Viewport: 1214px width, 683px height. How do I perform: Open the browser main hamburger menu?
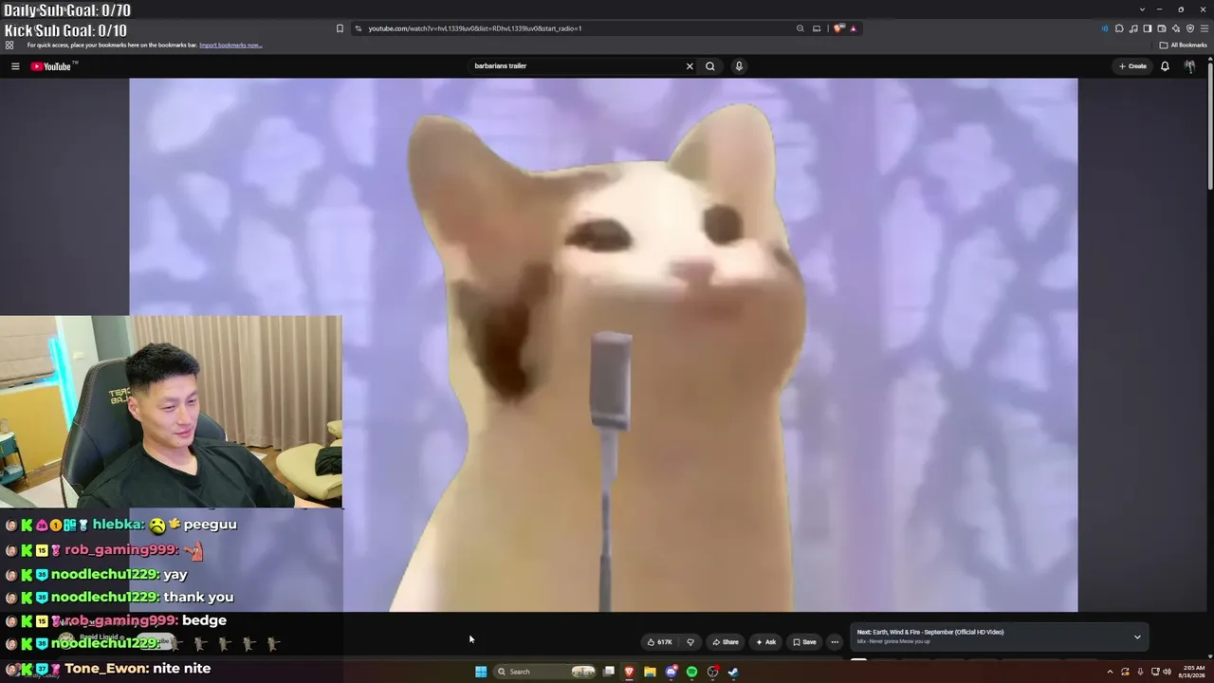(1204, 28)
